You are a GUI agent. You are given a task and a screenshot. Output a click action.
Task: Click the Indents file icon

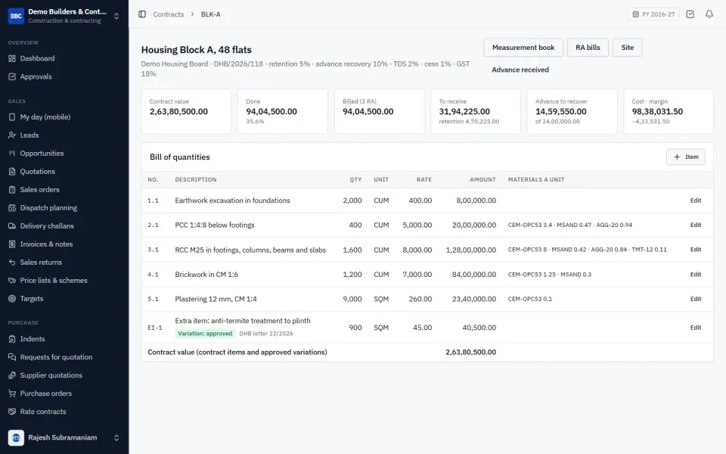[12, 339]
